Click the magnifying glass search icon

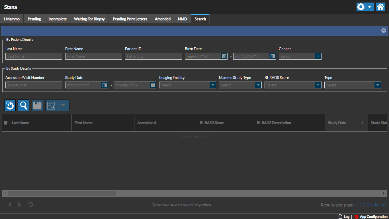point(24,105)
